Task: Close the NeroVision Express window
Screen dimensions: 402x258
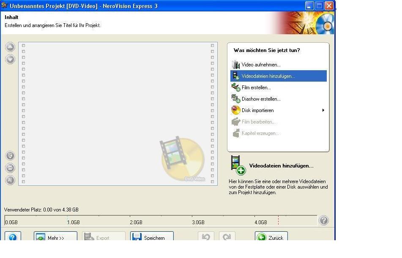Action: [329, 5]
